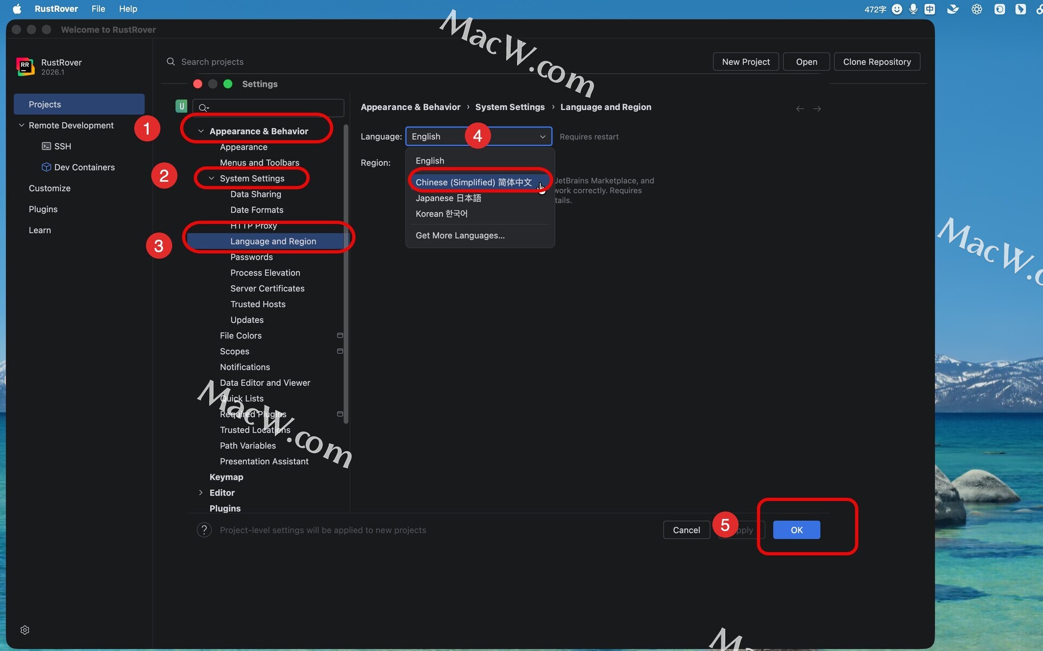1043x651 pixels.
Task: Click the settings gear icon at bottom left
Action: [x=24, y=630]
